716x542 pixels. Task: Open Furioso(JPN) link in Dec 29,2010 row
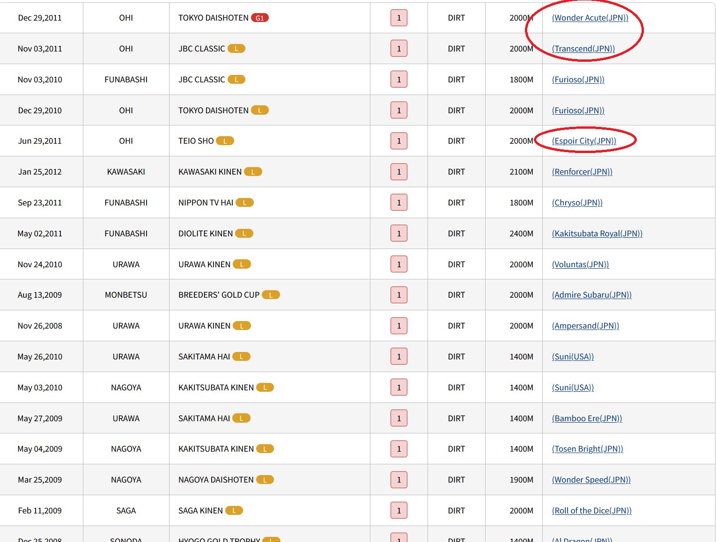click(578, 110)
